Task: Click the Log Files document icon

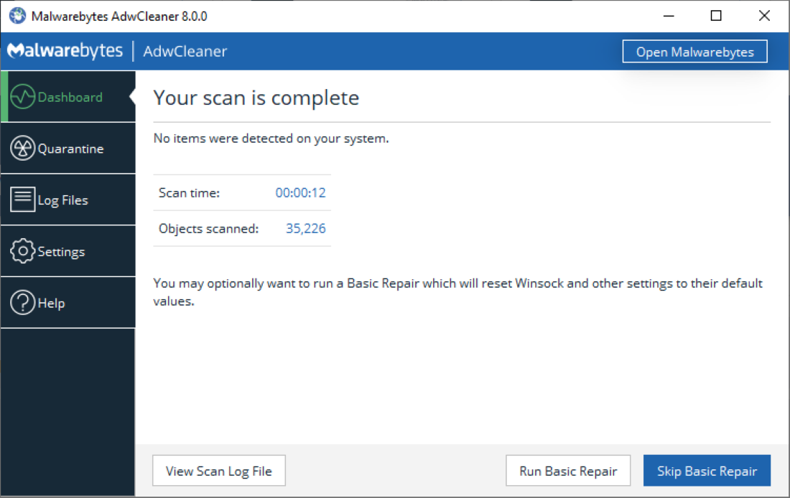Action: point(22,199)
